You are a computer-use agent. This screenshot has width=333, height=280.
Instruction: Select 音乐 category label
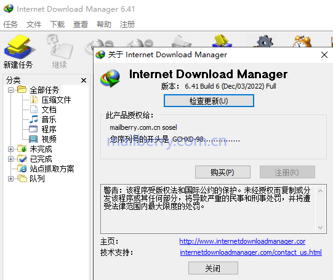click(49, 119)
